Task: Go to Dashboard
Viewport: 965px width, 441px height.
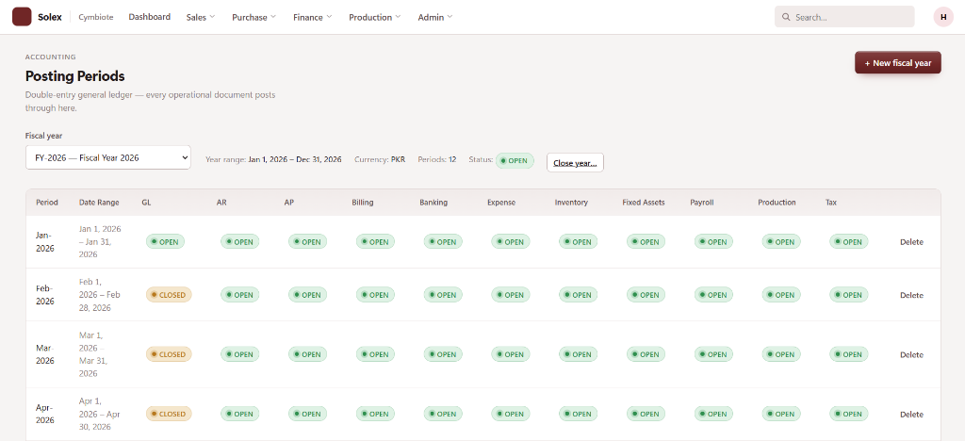Action: click(150, 17)
